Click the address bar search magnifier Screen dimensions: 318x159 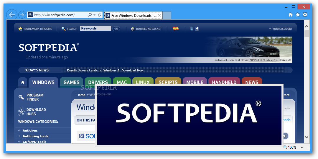click(x=90, y=15)
